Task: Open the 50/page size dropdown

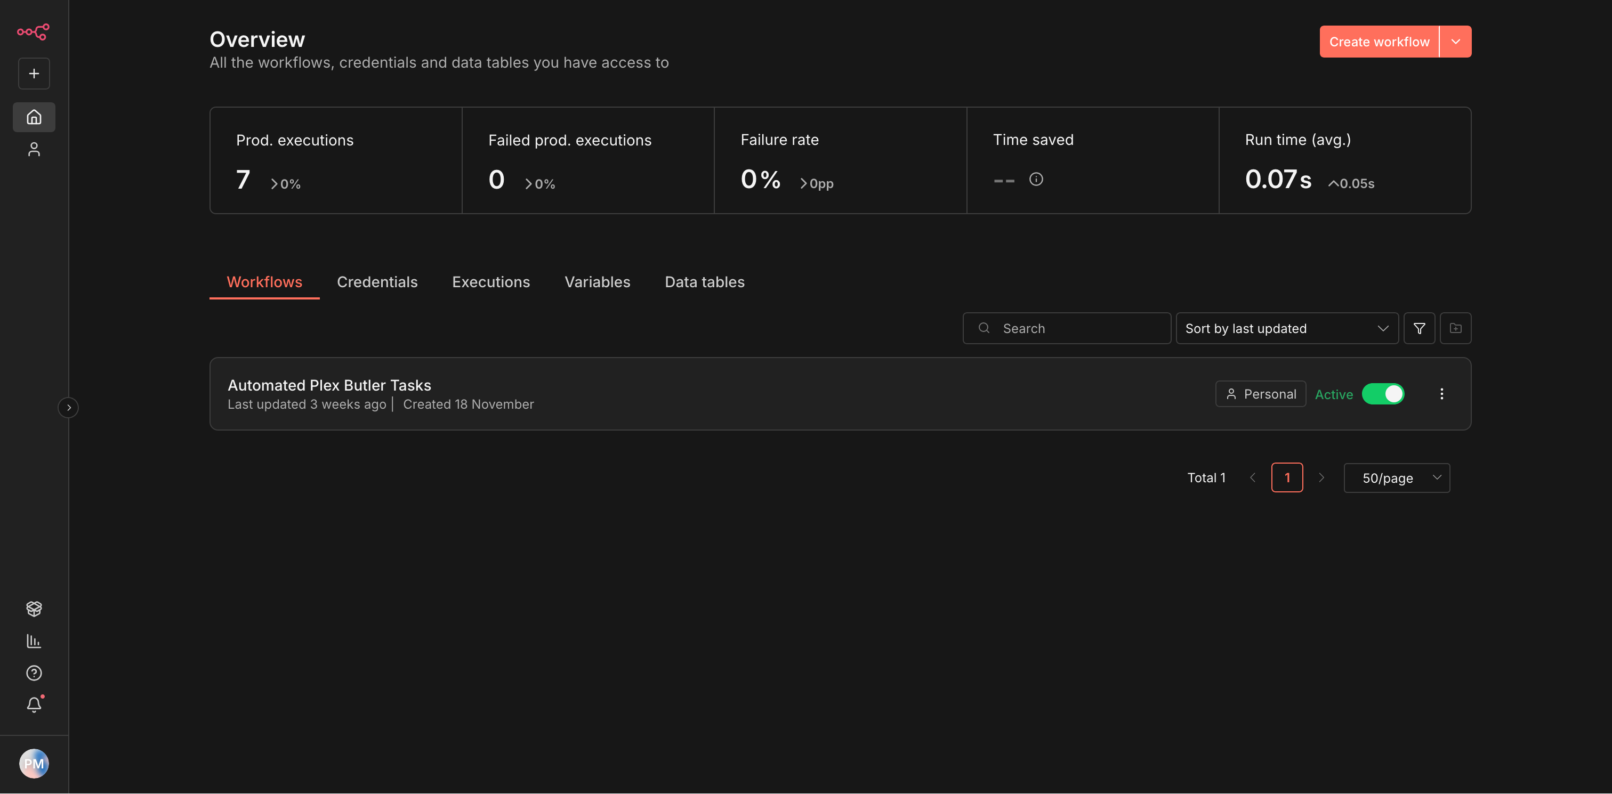Action: (1396, 478)
